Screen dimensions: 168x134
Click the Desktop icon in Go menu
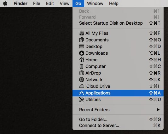(x=82, y=46)
